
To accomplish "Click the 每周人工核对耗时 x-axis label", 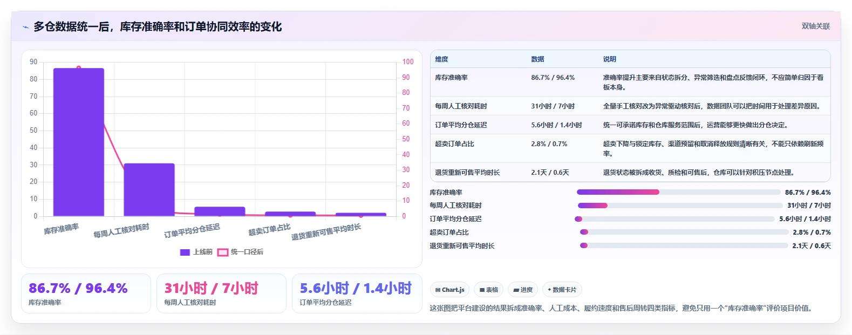I will (121, 230).
